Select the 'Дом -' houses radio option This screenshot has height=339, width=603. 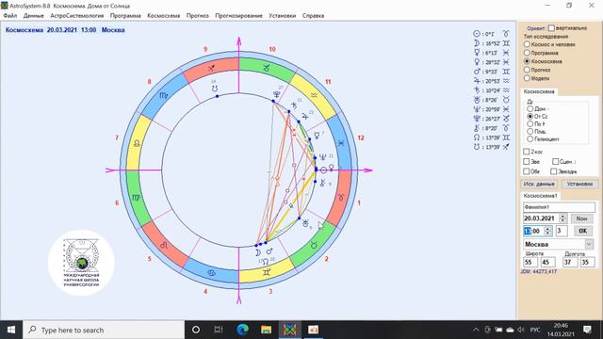[530, 109]
